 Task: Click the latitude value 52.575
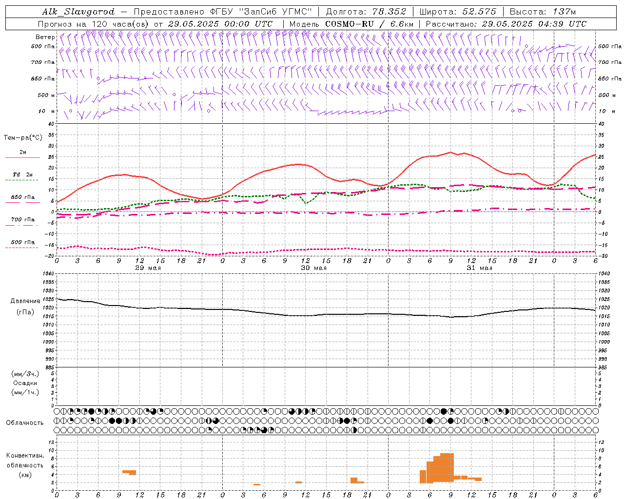[x=479, y=12]
